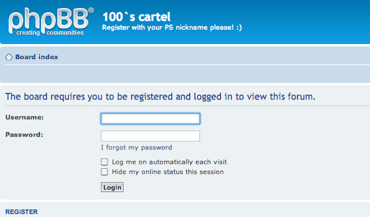Click the Hide my online status label text
The image size is (370, 217).
tap(168, 172)
